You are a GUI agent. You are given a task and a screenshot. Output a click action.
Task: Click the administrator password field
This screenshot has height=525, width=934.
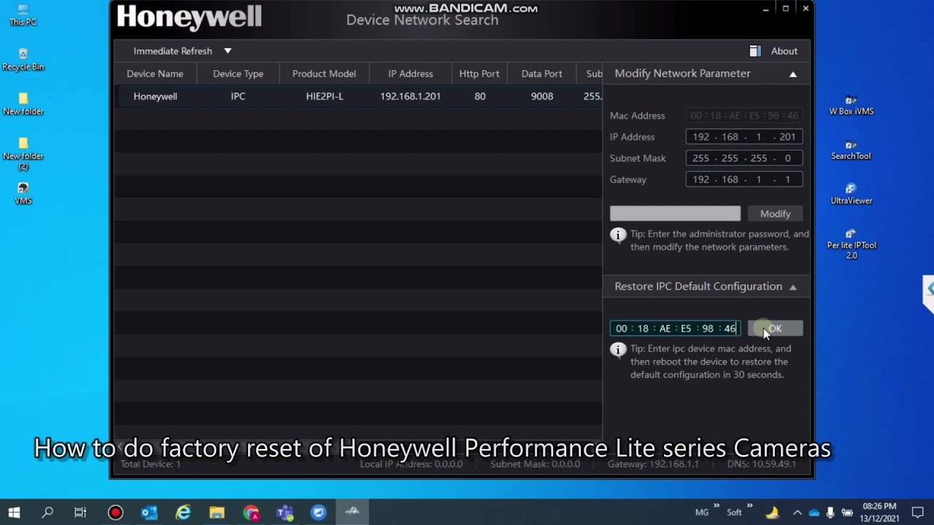(675, 214)
